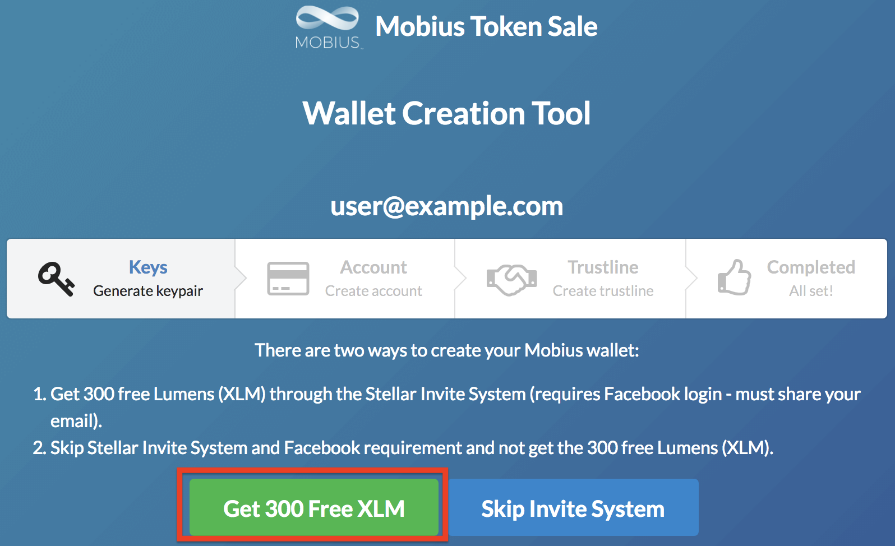Click the thumbs-up Completed icon
This screenshot has height=546, width=895.
click(734, 277)
